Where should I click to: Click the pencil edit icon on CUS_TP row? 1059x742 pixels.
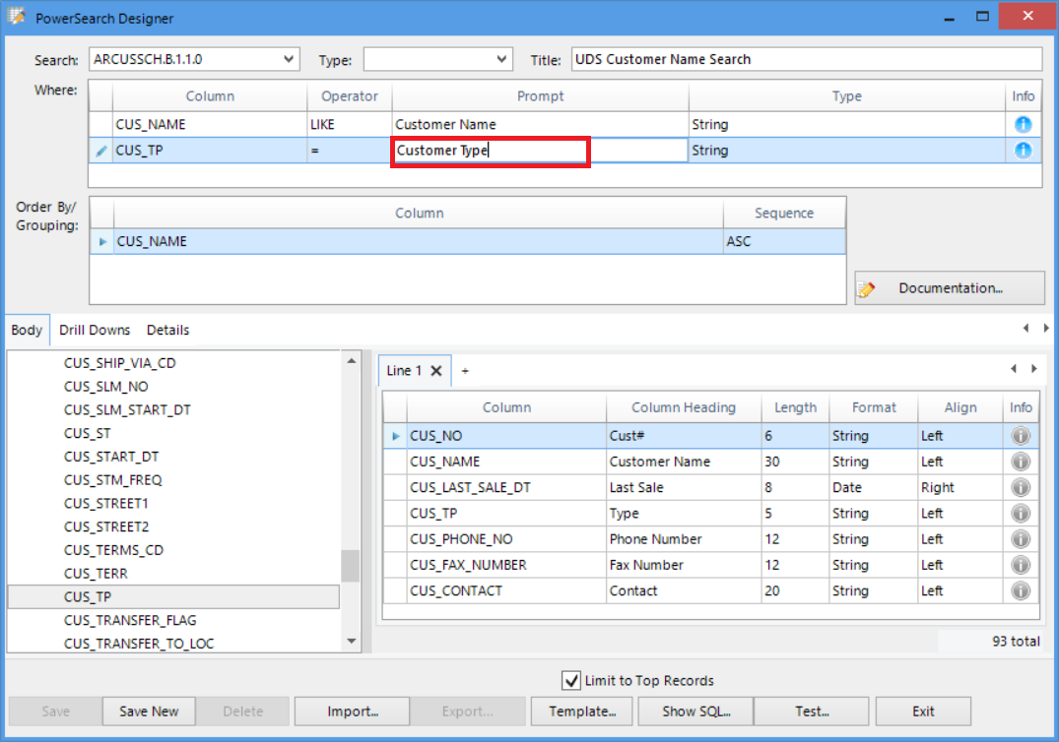pyautogui.click(x=100, y=152)
